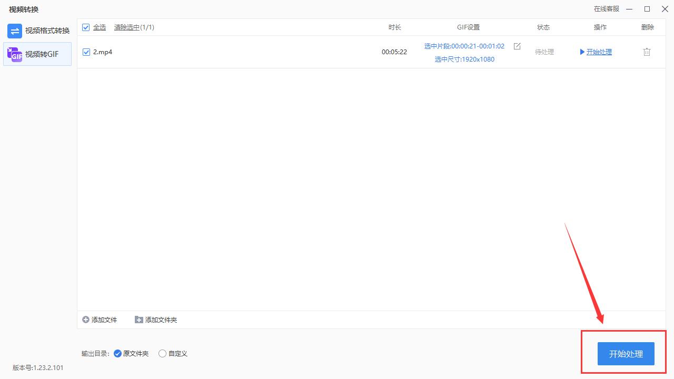Click the 待处理 status label for 2.mp4
This screenshot has width=674, height=379.
[543, 52]
